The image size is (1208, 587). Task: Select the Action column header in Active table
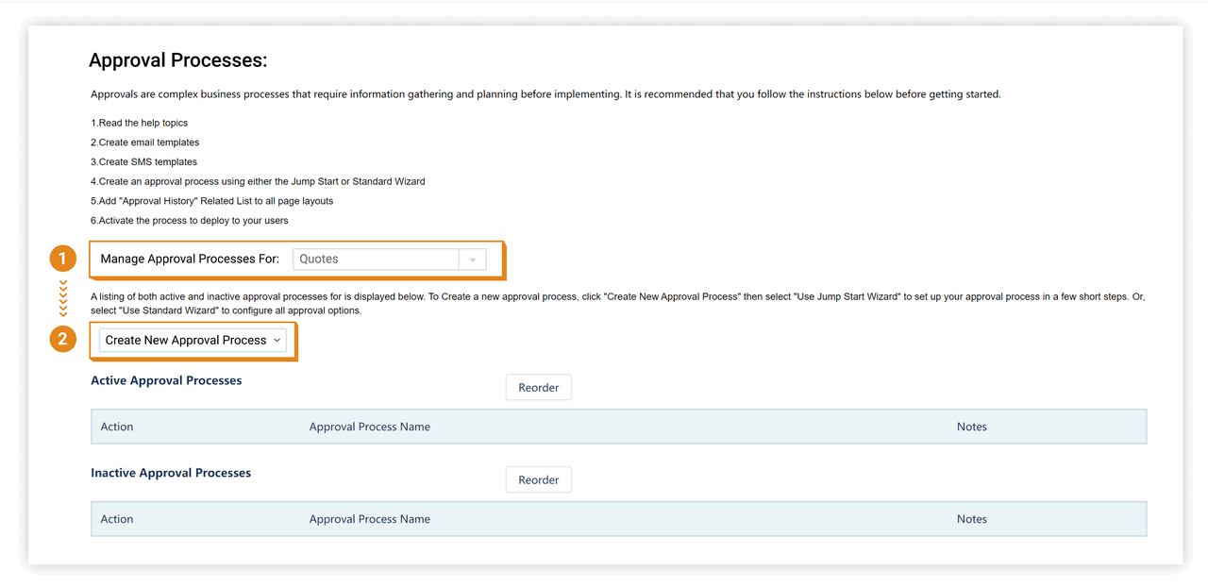[117, 427]
